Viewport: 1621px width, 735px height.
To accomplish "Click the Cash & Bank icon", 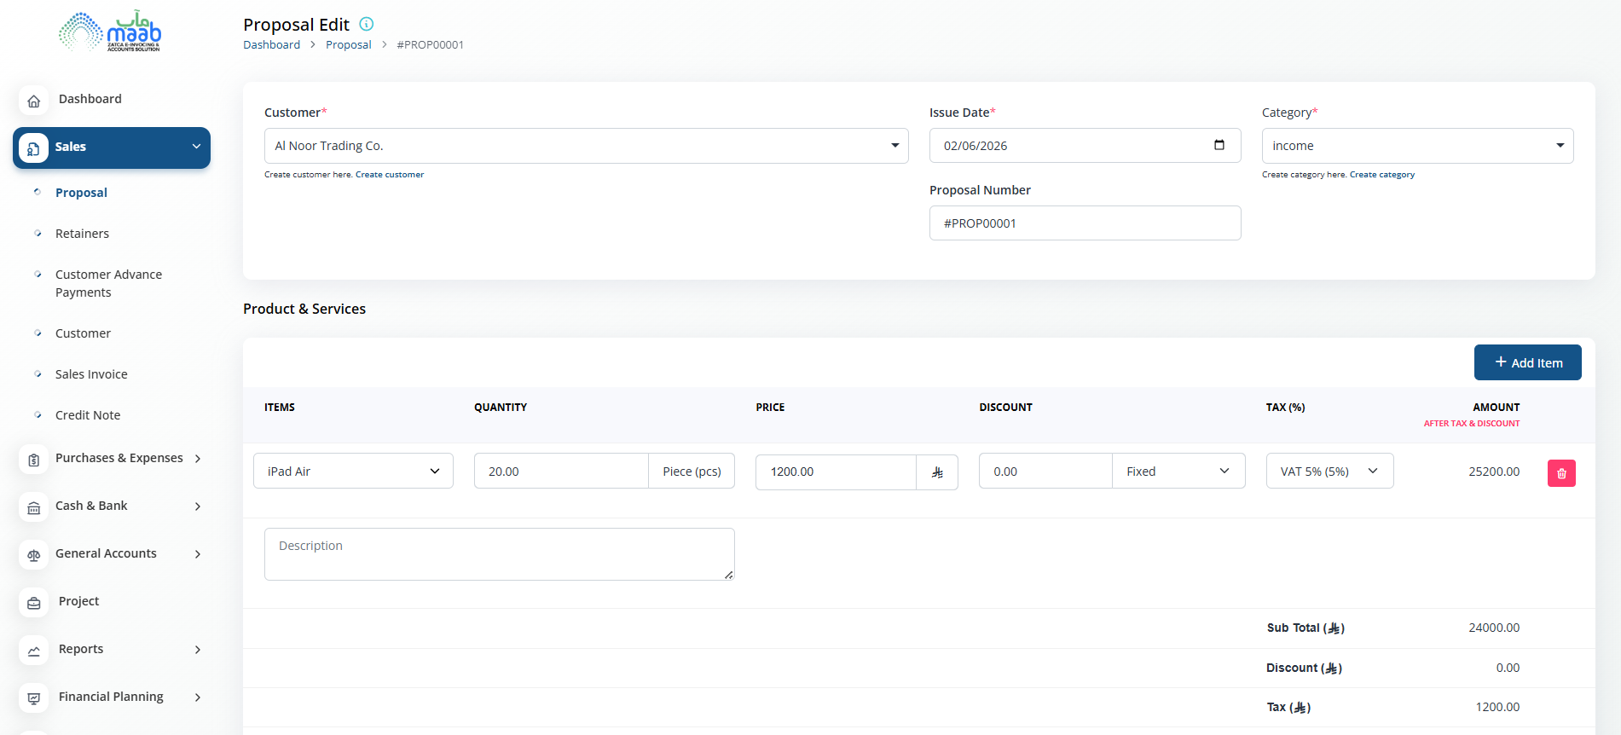I will [x=34, y=507].
